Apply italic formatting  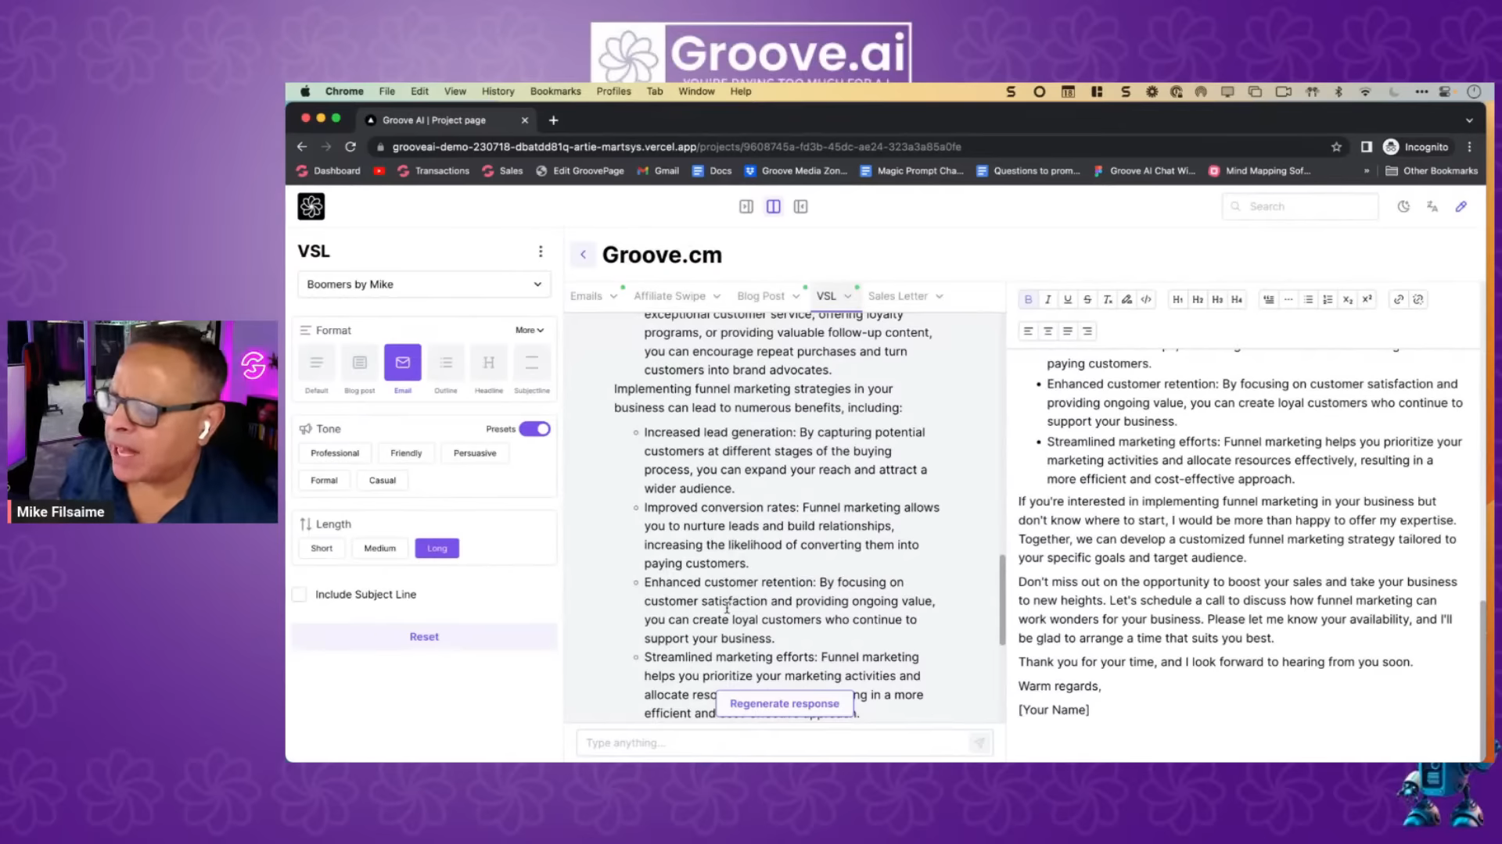point(1048,299)
